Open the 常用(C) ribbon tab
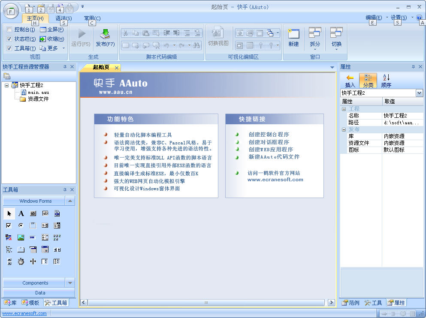The image size is (426, 318). click(x=92, y=18)
